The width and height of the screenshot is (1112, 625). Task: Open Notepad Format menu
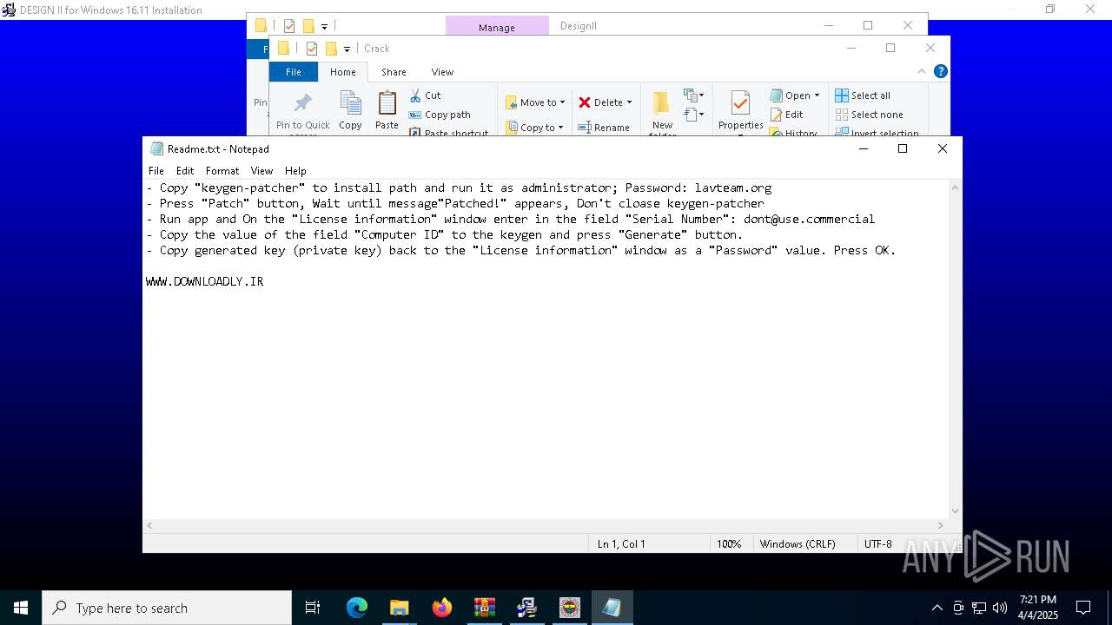pyautogui.click(x=222, y=171)
